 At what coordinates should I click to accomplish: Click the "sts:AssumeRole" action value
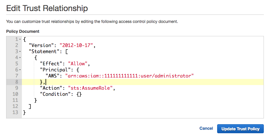[90, 88]
